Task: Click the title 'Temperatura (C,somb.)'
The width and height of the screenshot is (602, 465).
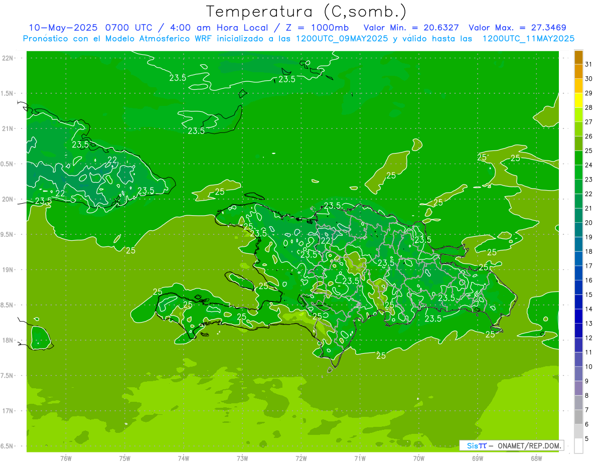Action: click(306, 12)
